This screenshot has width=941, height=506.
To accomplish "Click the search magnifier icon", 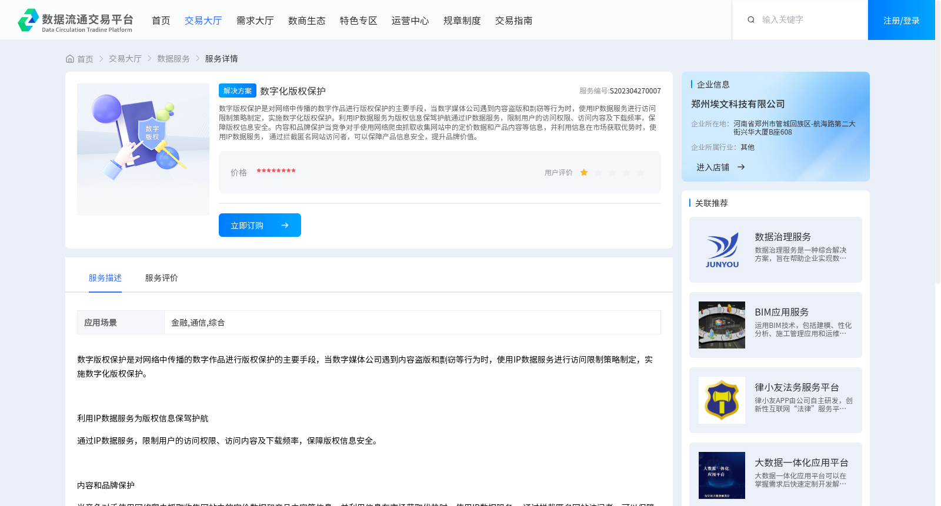I will tap(751, 20).
